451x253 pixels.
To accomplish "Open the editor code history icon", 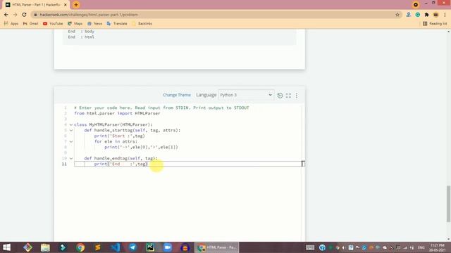I will point(280,96).
